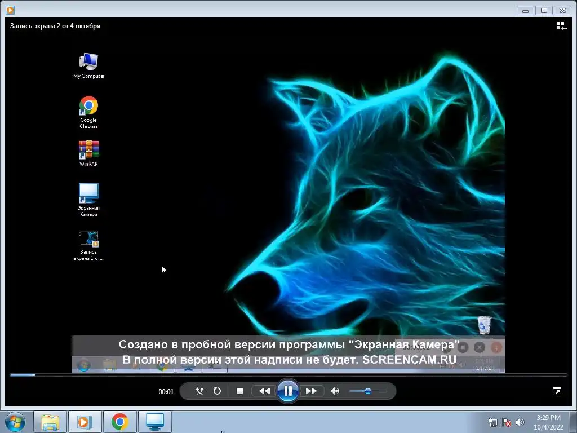
Task: Click the elapsed time 00:01
Action: coord(166,392)
